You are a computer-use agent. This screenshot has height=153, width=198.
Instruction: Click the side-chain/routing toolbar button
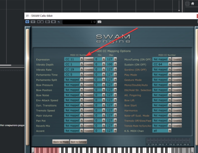pos(53,22)
